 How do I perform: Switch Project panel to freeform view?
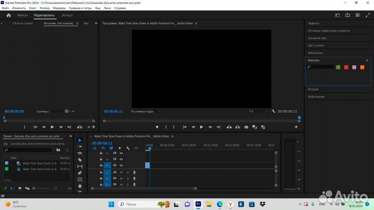tap(27, 188)
